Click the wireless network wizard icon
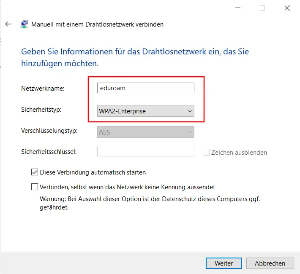 click(x=25, y=24)
